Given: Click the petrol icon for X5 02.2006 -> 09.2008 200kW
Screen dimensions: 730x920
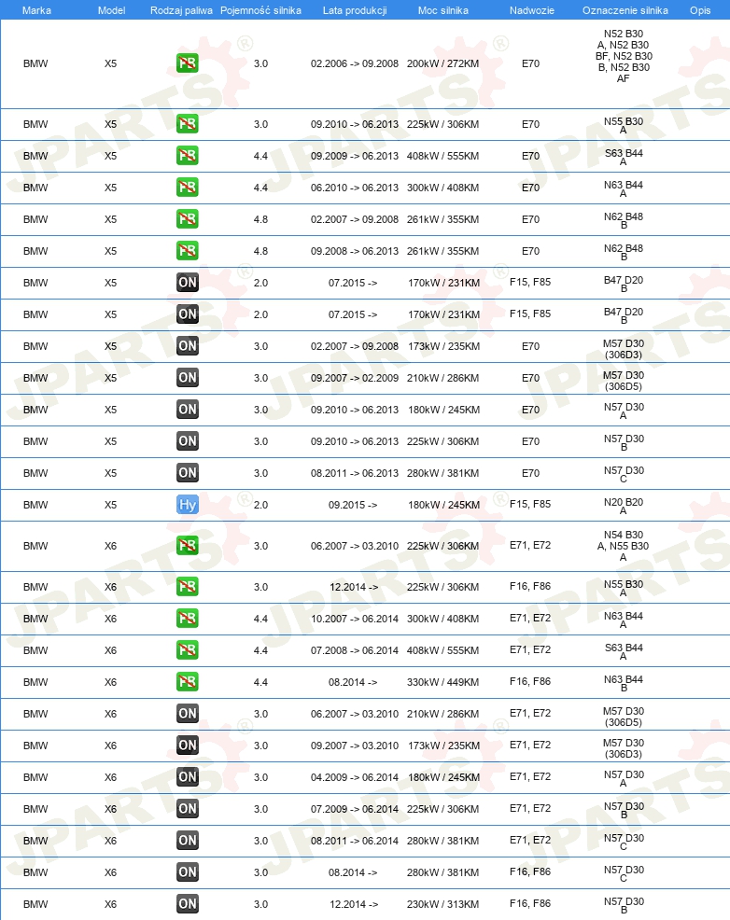Looking at the screenshot, I should pyautogui.click(x=188, y=63).
